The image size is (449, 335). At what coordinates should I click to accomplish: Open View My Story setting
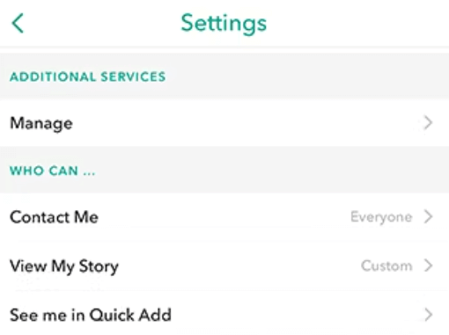pyautogui.click(x=224, y=266)
